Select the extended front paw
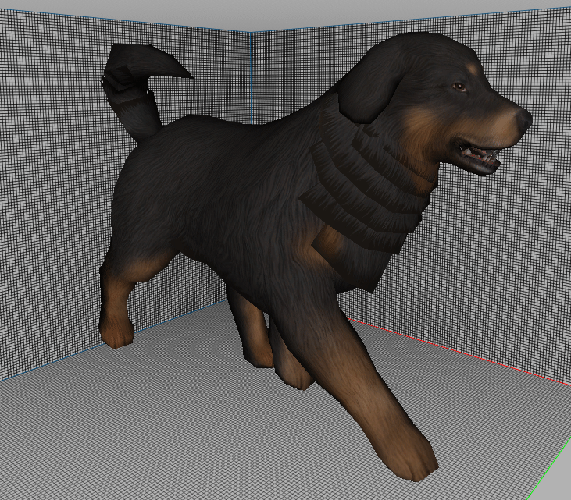Image resolution: width=571 pixels, height=500 pixels. pos(415,462)
